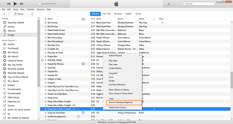Image resolution: width=233 pixels, height=124 pixels.
Task: Adjust the volume slider knob
Action: point(40,4)
